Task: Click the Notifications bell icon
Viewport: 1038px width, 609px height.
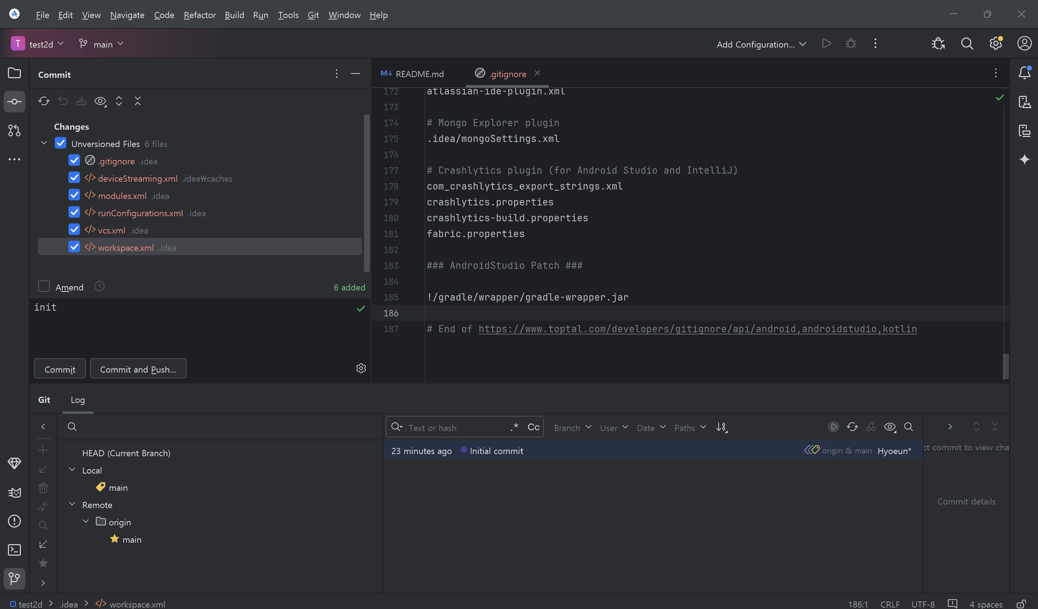Action: pyautogui.click(x=1024, y=73)
